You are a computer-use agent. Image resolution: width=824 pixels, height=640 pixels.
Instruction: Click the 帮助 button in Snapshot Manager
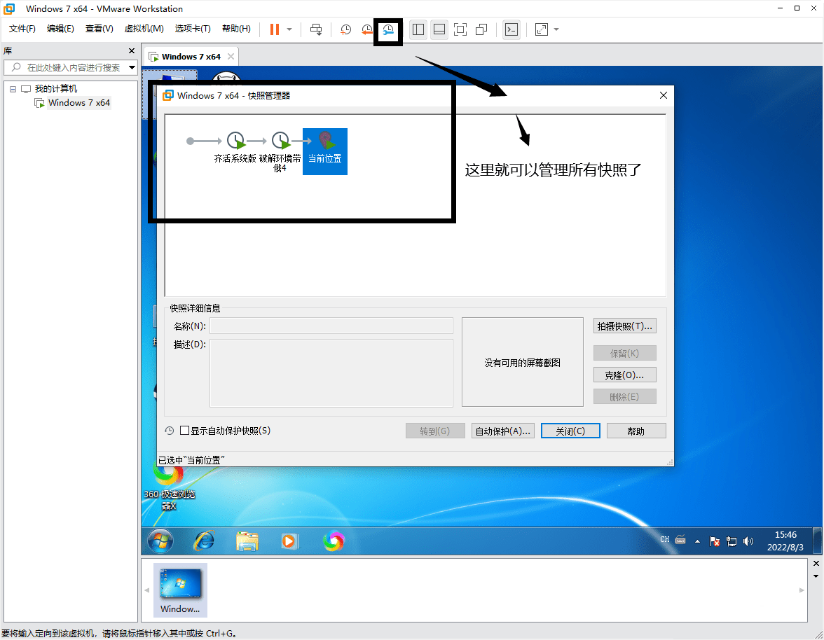point(636,431)
